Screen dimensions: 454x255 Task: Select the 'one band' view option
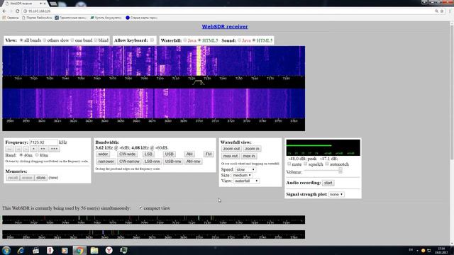72,40
